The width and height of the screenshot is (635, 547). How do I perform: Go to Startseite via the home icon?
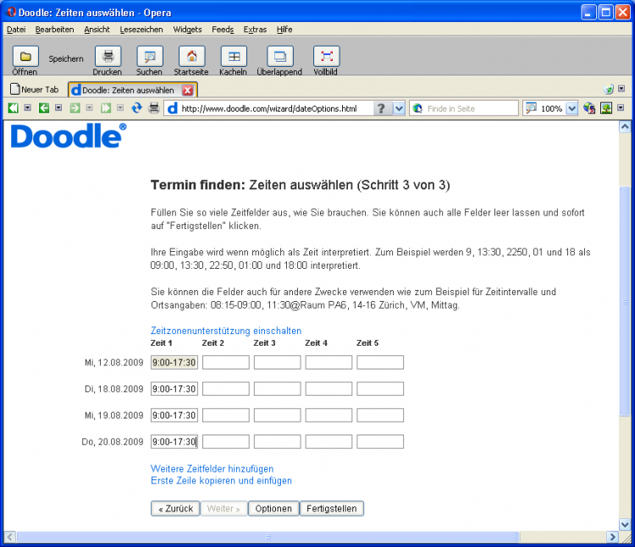click(191, 56)
